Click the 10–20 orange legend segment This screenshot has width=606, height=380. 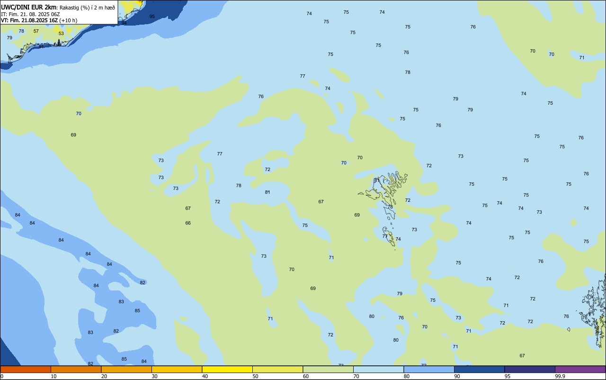pos(76,369)
